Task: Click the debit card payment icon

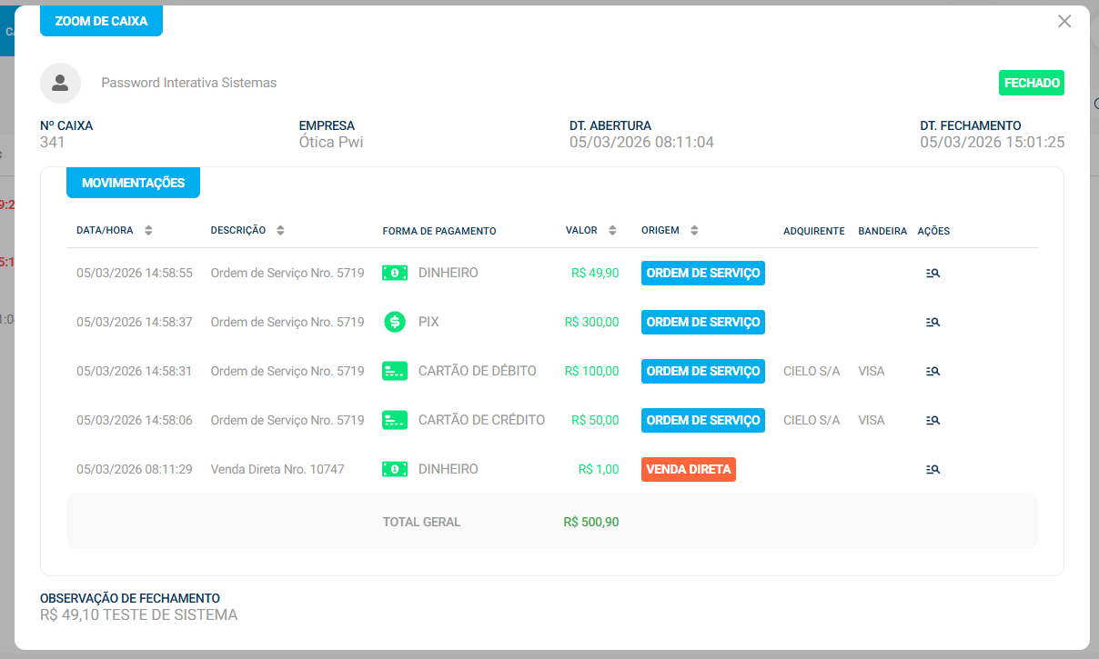Action: (395, 371)
